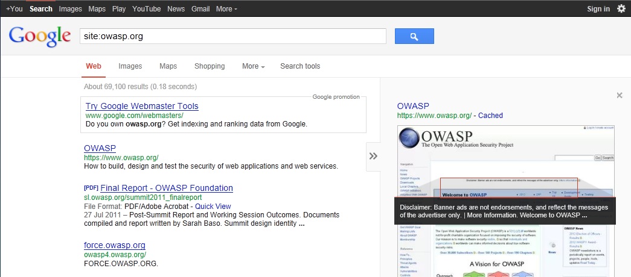Collapse preview using double-chevron arrow
The width and height of the screenshot is (631, 277).
(x=373, y=156)
